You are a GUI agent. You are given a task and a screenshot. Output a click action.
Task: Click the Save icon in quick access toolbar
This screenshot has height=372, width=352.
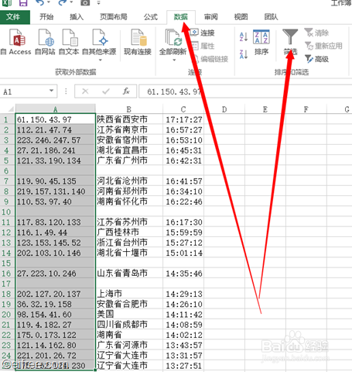tap(23, 2)
